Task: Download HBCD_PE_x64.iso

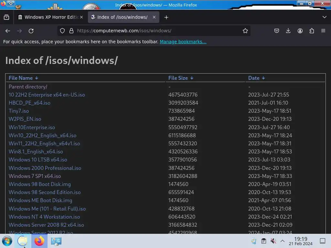Action: (29, 103)
